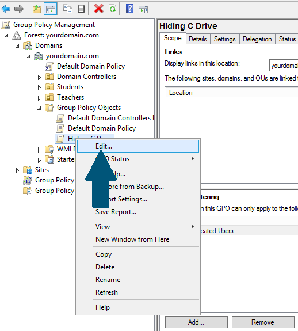Switch to the Status tab
298x331 pixels.
287,39
